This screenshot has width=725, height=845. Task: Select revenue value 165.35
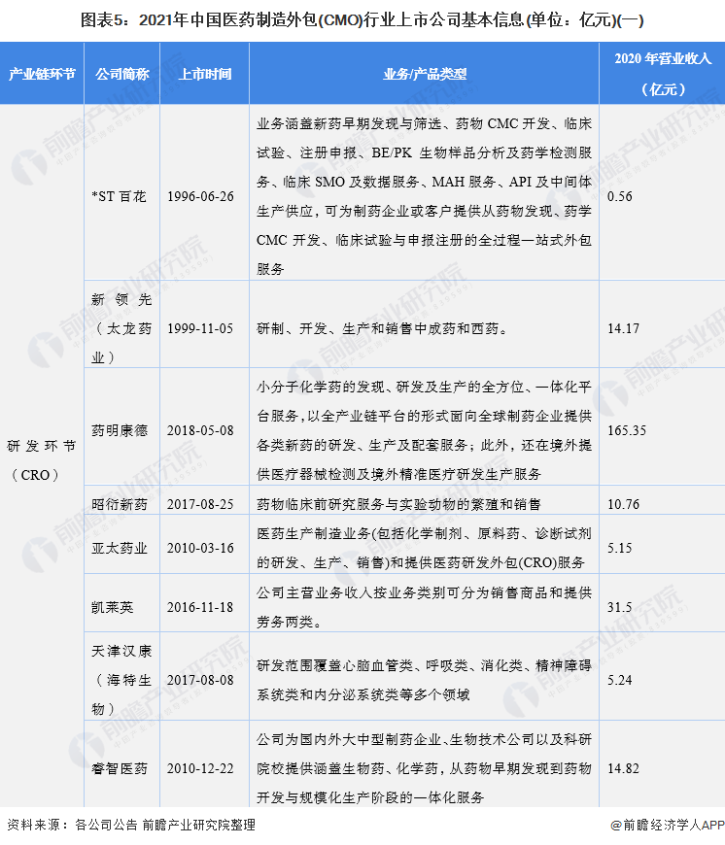coord(626,430)
